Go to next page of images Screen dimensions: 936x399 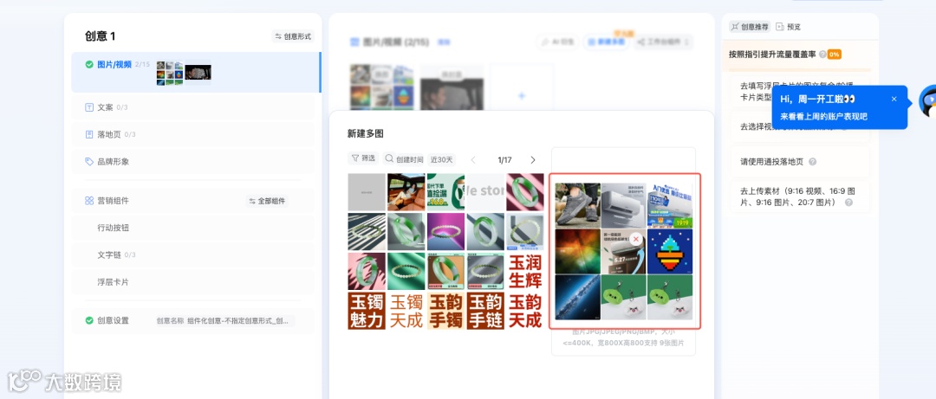(x=533, y=160)
